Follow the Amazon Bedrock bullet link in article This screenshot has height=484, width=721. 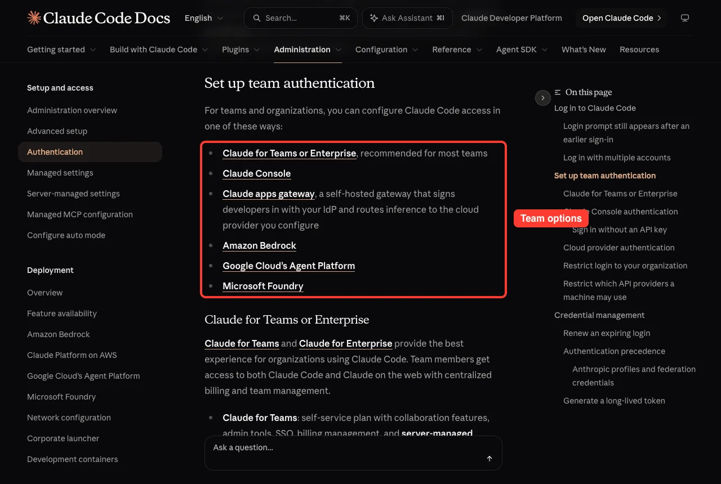(259, 245)
